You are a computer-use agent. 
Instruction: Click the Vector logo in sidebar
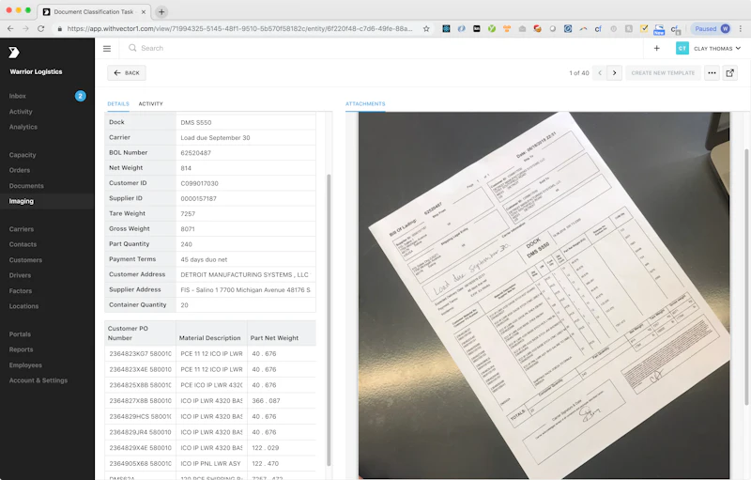click(x=14, y=53)
